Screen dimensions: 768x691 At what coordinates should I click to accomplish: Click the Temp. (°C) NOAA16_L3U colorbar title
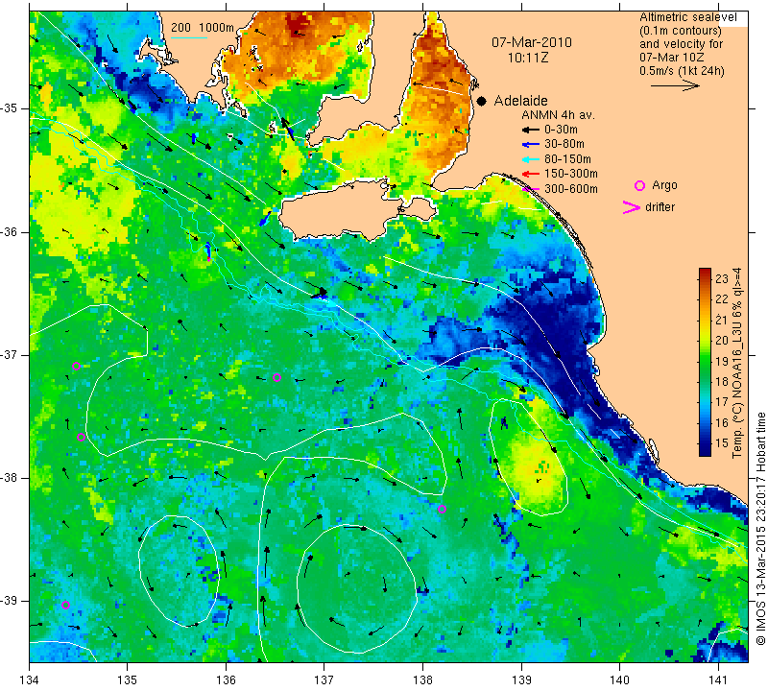(x=736, y=363)
